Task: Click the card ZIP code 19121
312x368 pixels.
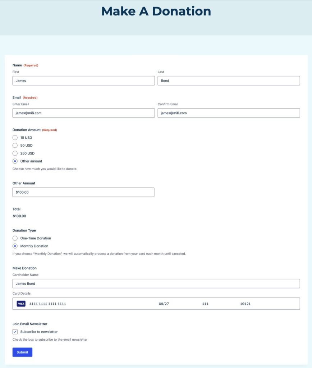Action: click(x=246, y=304)
